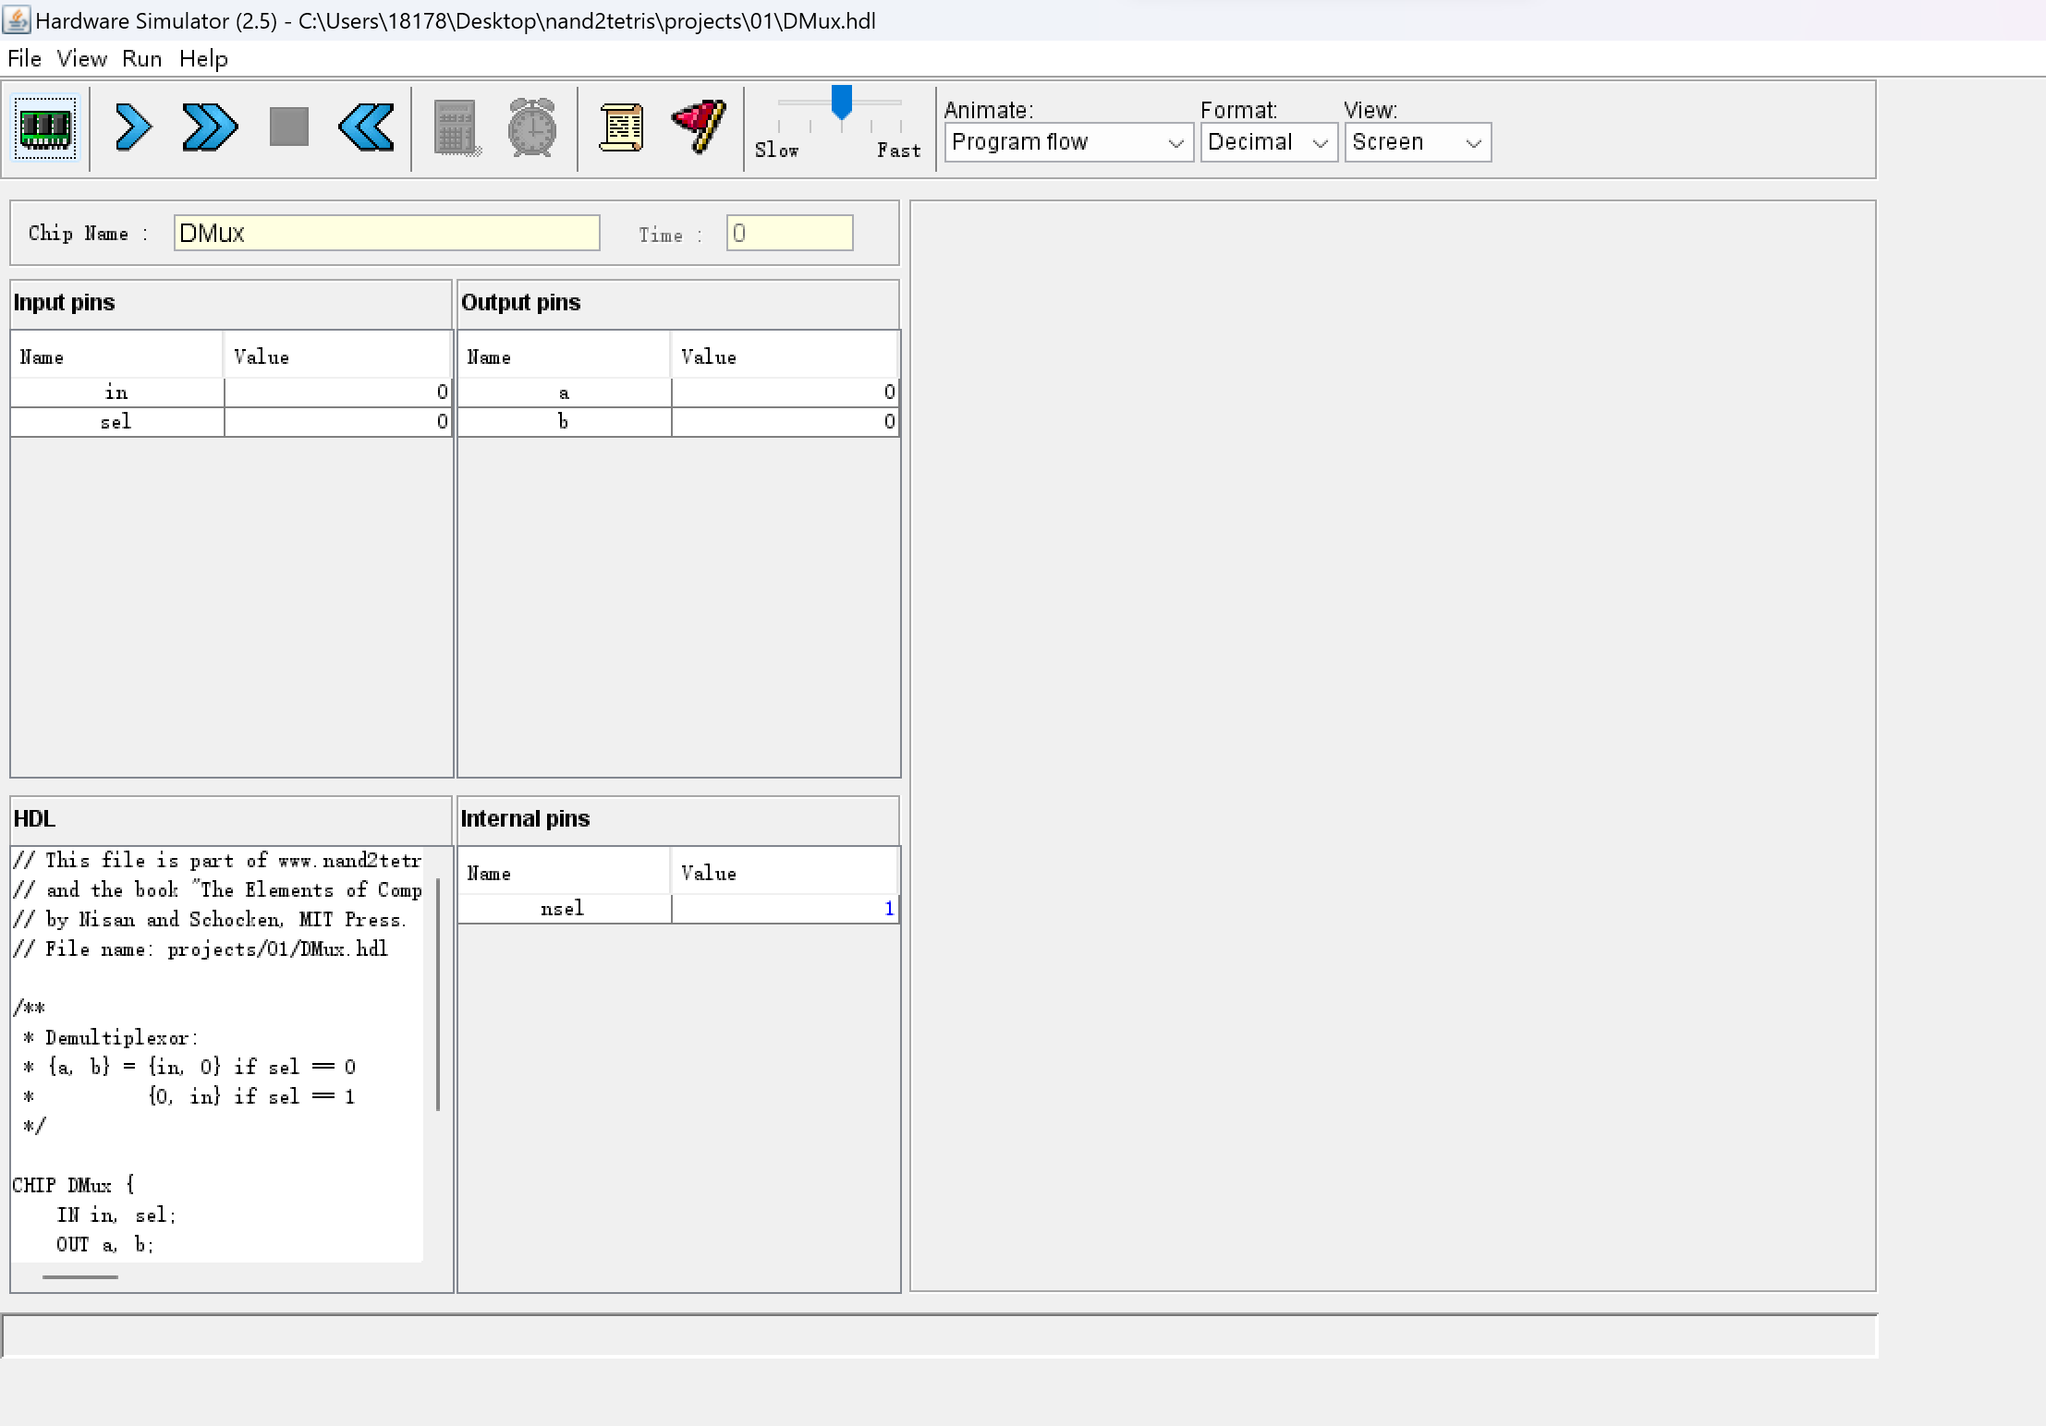Viewport: 2046px width, 1426px height.
Task: Click the Load Chip icon
Action: [x=45, y=127]
